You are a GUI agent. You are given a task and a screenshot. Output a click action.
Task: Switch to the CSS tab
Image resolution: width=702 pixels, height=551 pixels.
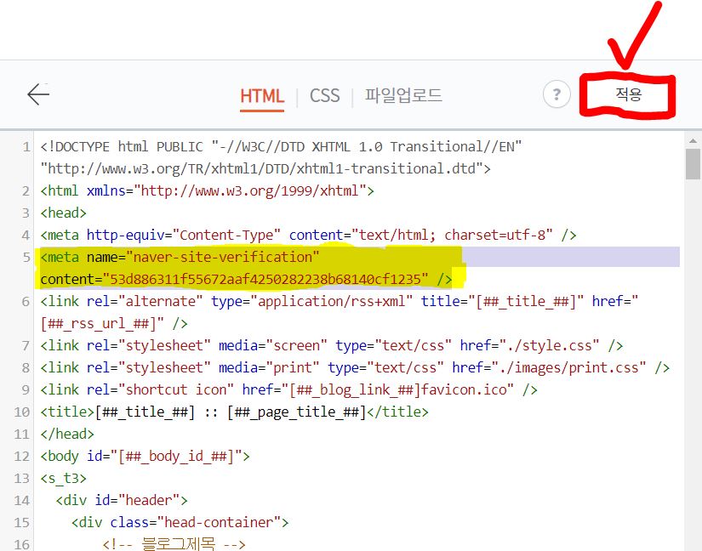tap(324, 96)
